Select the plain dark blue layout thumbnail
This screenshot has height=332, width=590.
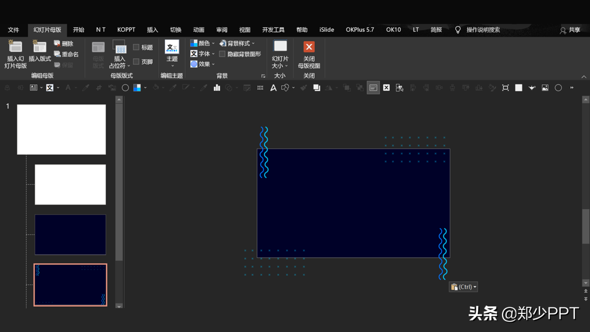70,234
